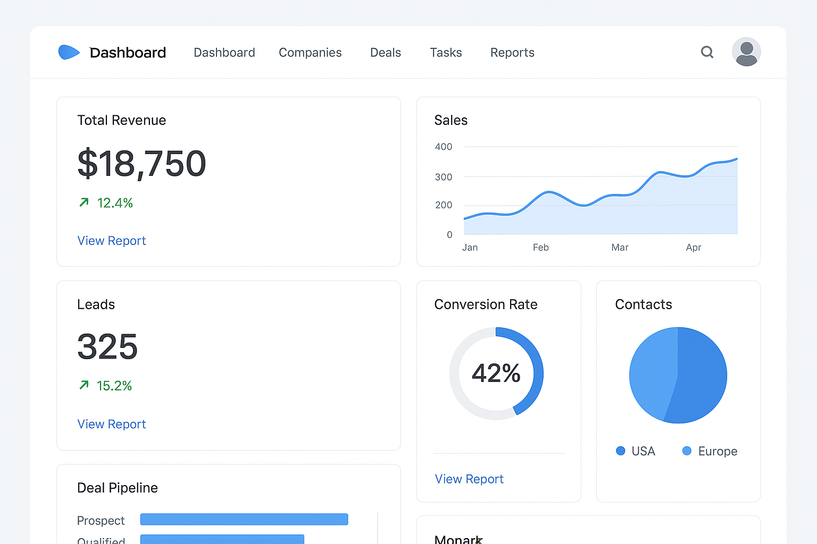The width and height of the screenshot is (817, 544).
Task: Click the green upward trend arrow on Total Revenue
Action: click(x=84, y=202)
